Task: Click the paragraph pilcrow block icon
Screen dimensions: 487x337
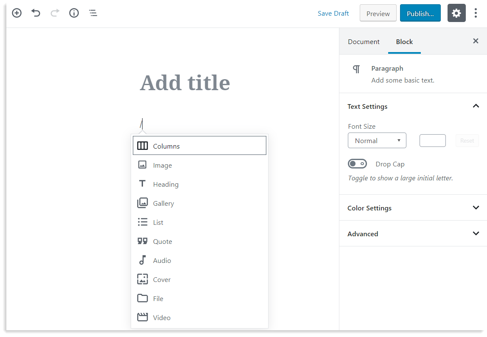Action: pos(356,69)
